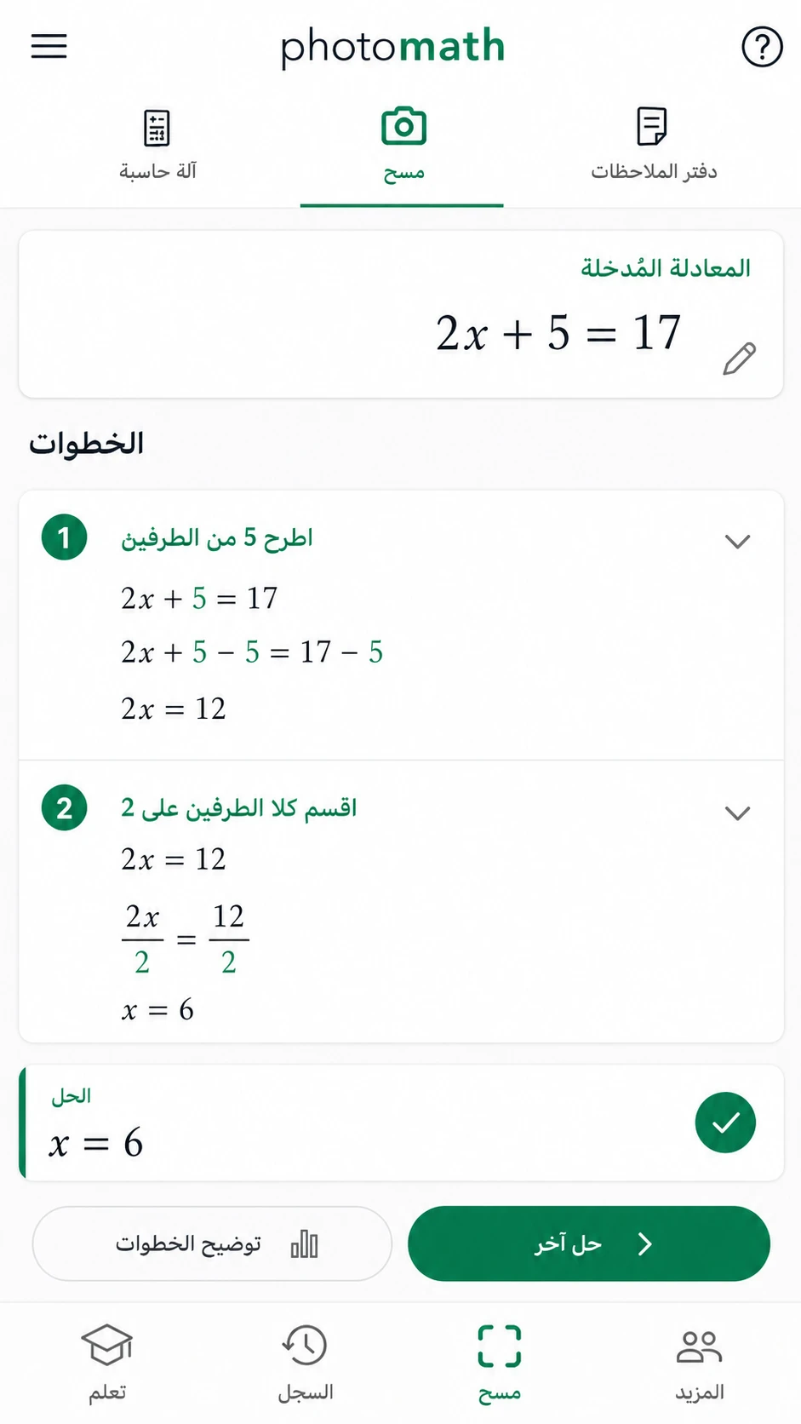Click the step 2 number badge
Image resolution: width=801 pixels, height=1424 pixels.
64,807
